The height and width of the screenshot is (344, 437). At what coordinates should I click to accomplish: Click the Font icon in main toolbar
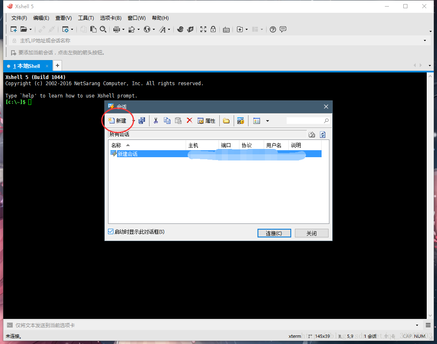tap(163, 29)
